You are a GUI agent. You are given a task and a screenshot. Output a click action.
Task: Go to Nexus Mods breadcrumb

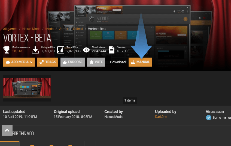(31, 29)
